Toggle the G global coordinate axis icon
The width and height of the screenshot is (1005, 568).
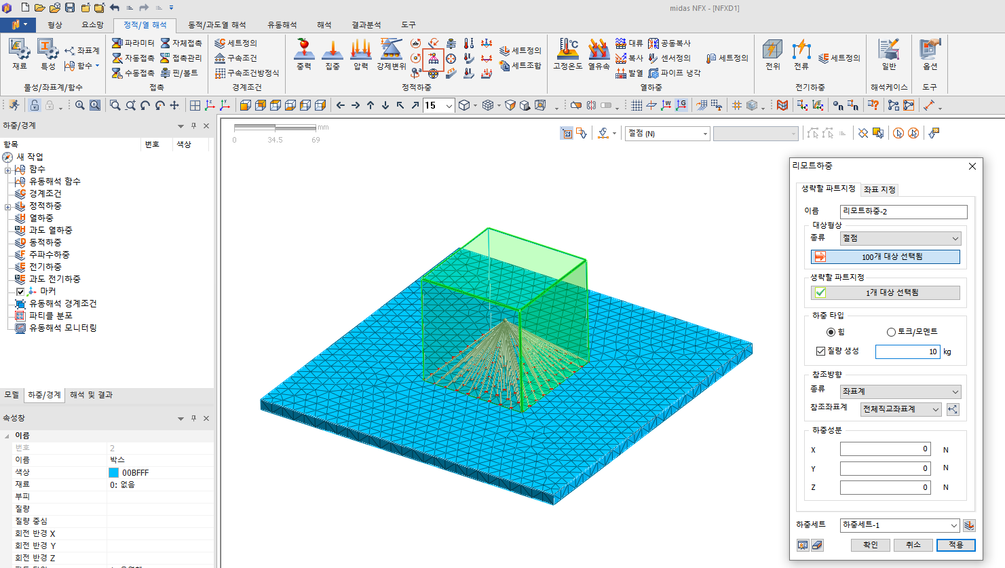pos(681,105)
